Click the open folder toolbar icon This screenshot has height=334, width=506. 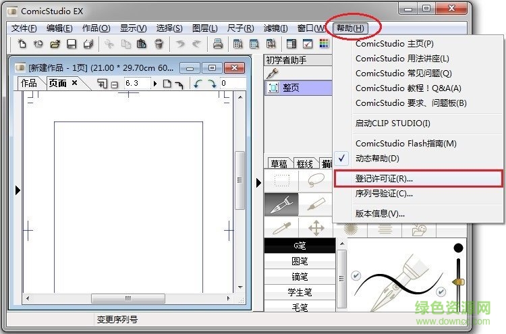click(55, 44)
